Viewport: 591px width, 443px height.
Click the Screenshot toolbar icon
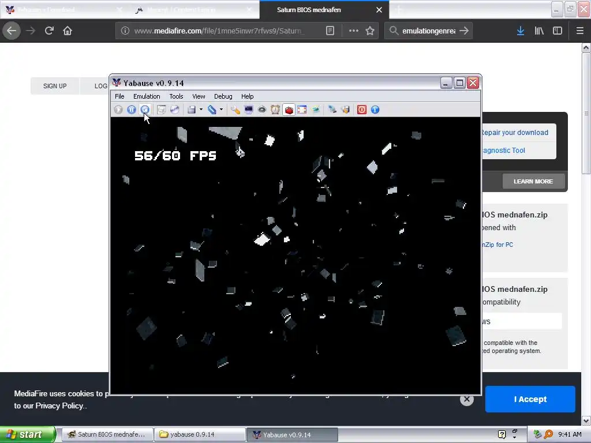[162, 110]
